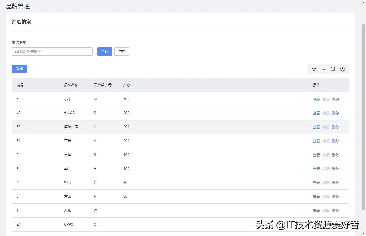This screenshot has width=366, height=236.
Task: Delete the 方太 brand row
Action: (335, 197)
